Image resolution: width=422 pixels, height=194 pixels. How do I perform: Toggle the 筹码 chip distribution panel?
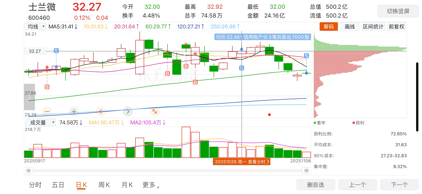329,27
